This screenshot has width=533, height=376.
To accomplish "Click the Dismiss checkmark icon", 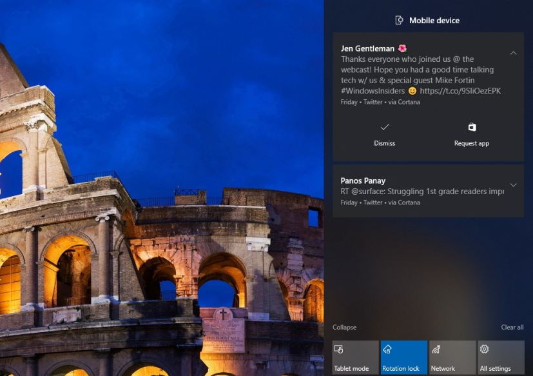I will click(x=385, y=127).
